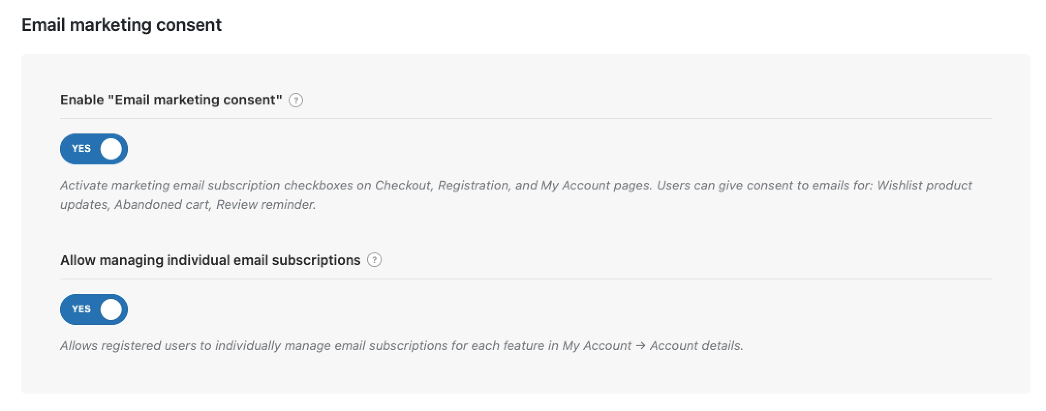Click YES text on individual subscriptions switch

coord(81,309)
